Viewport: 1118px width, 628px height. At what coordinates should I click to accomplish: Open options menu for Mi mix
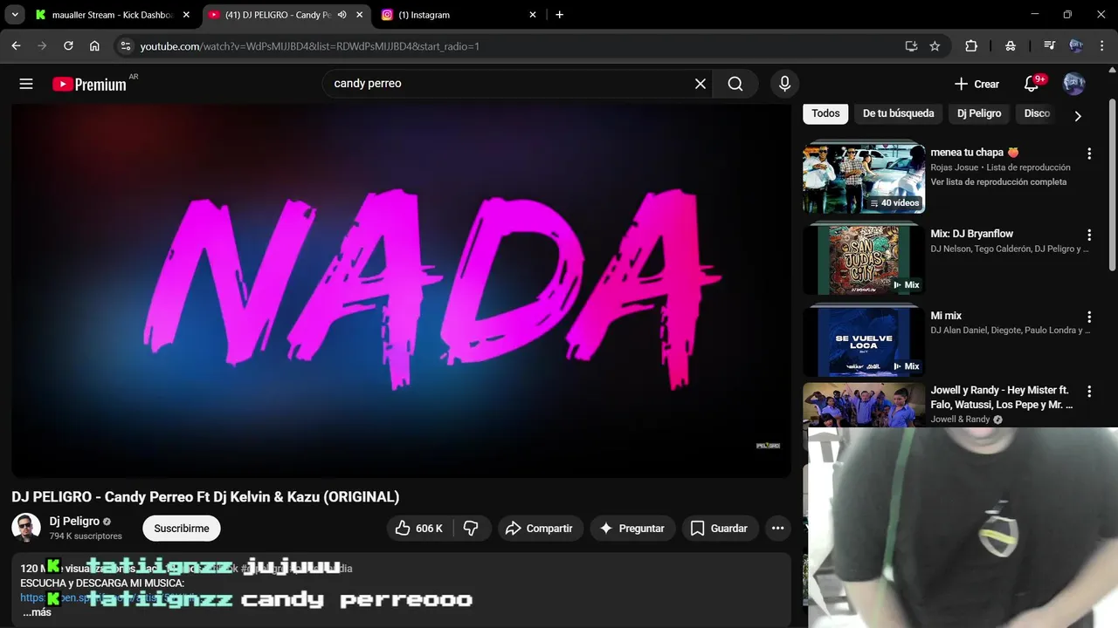1088,317
